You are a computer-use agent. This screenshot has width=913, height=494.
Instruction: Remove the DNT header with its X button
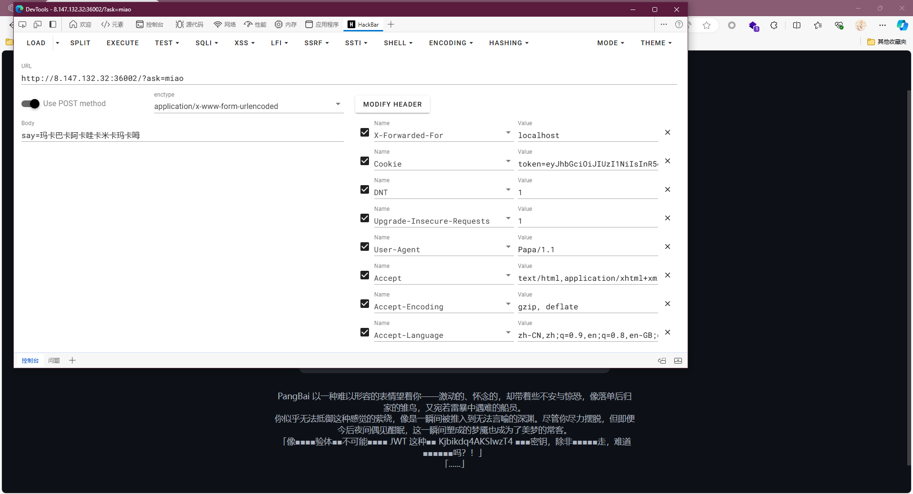click(667, 189)
